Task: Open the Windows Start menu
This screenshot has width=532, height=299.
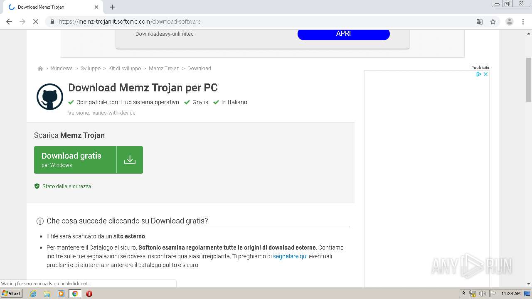Action: pyautogui.click(x=12, y=294)
